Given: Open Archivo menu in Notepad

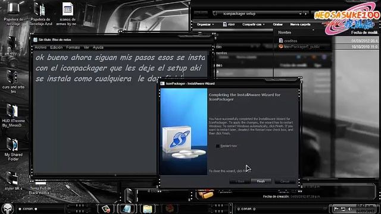Looking at the screenshot, I should tap(40, 48).
